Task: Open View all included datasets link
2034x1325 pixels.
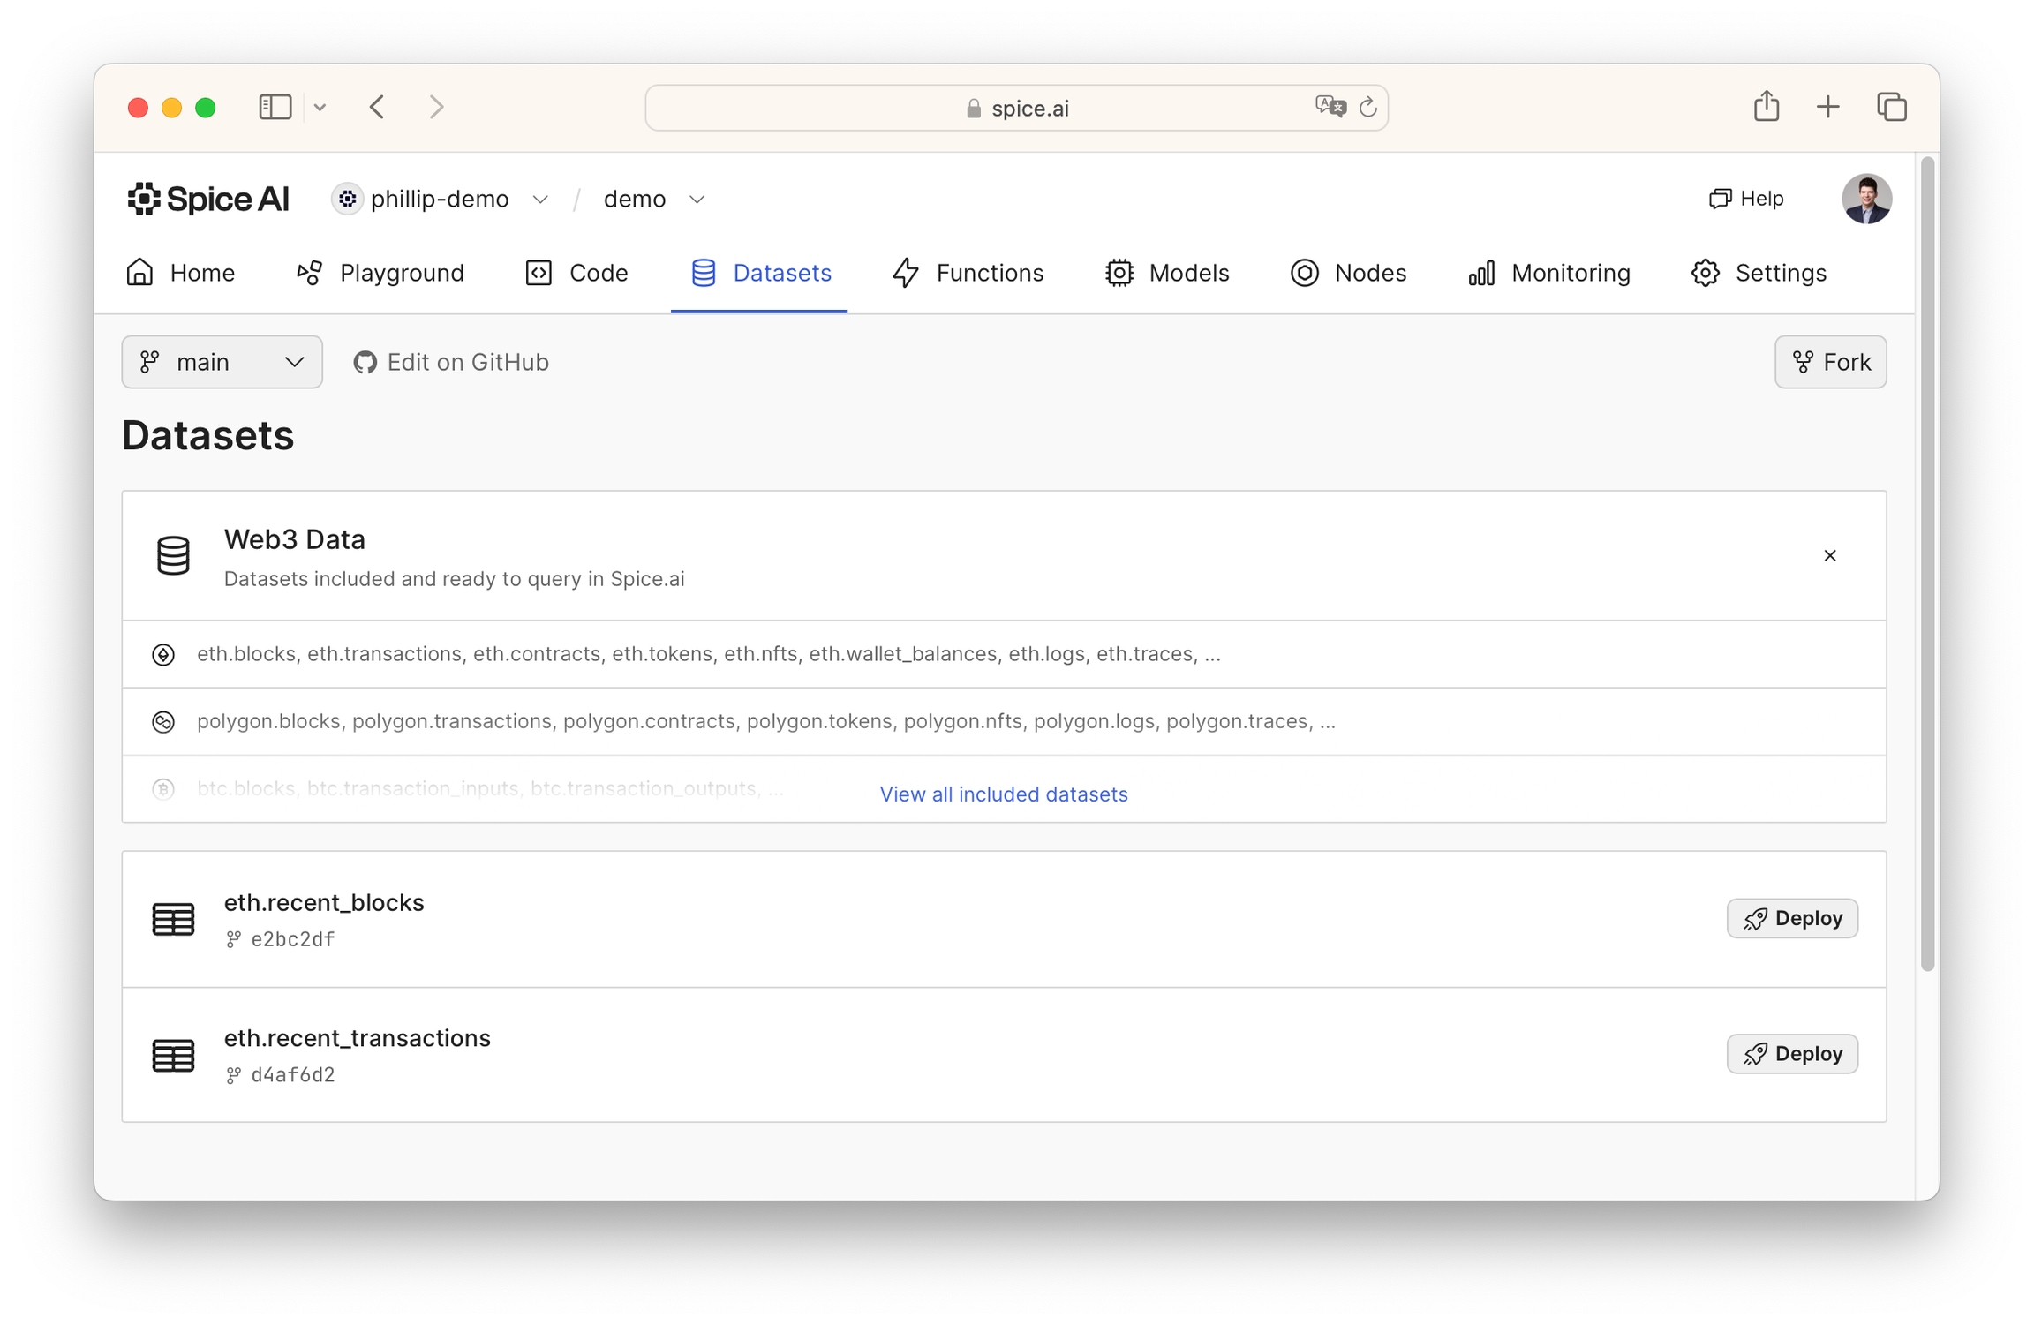Action: 1003,794
